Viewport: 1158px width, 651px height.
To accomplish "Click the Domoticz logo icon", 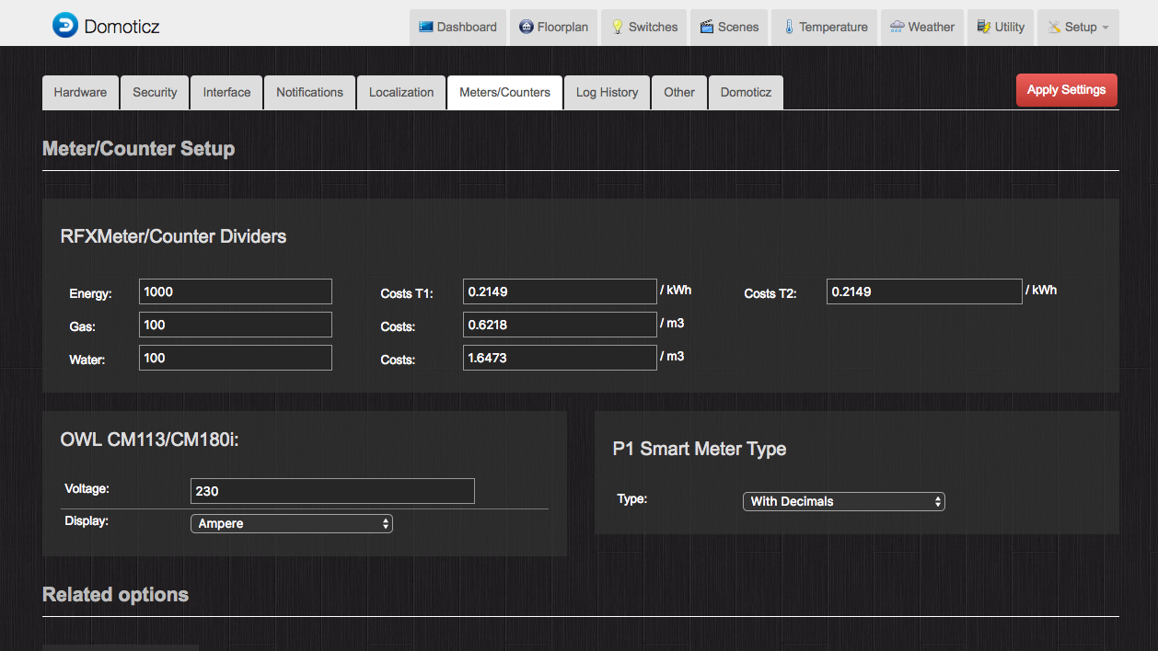I will point(65,26).
